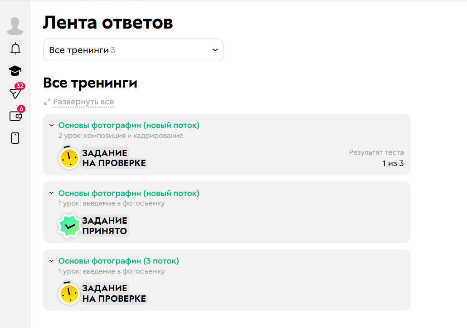Image resolution: width=467 pixels, height=328 pixels.
Task: Click the green check on 'Задание принято' badge
Action: coord(69,225)
